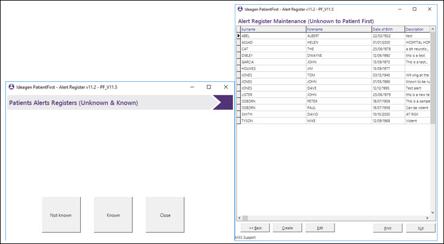Click date of birth 01/05/1986
The height and width of the screenshot is (244, 444).
(388, 82)
